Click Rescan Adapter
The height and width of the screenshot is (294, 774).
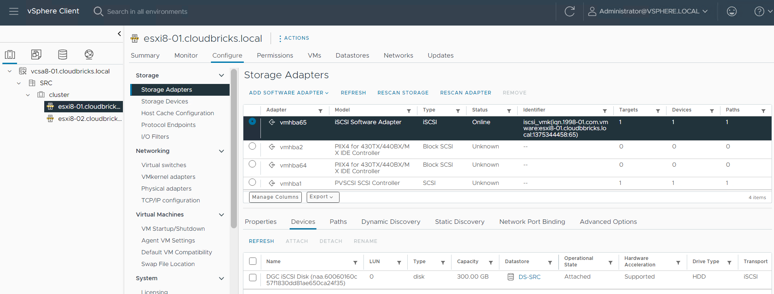click(466, 93)
